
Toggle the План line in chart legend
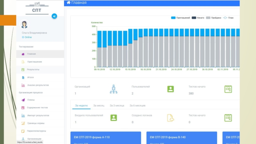pyautogui.click(x=228, y=18)
